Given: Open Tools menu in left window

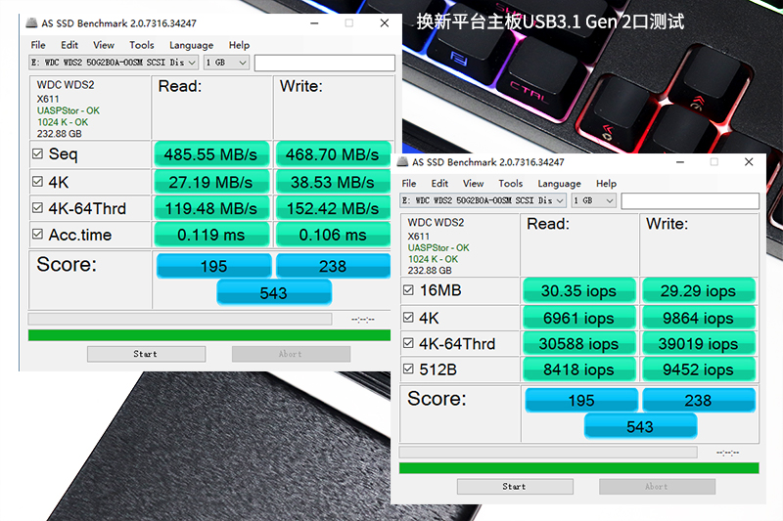Looking at the screenshot, I should pyautogui.click(x=142, y=45).
